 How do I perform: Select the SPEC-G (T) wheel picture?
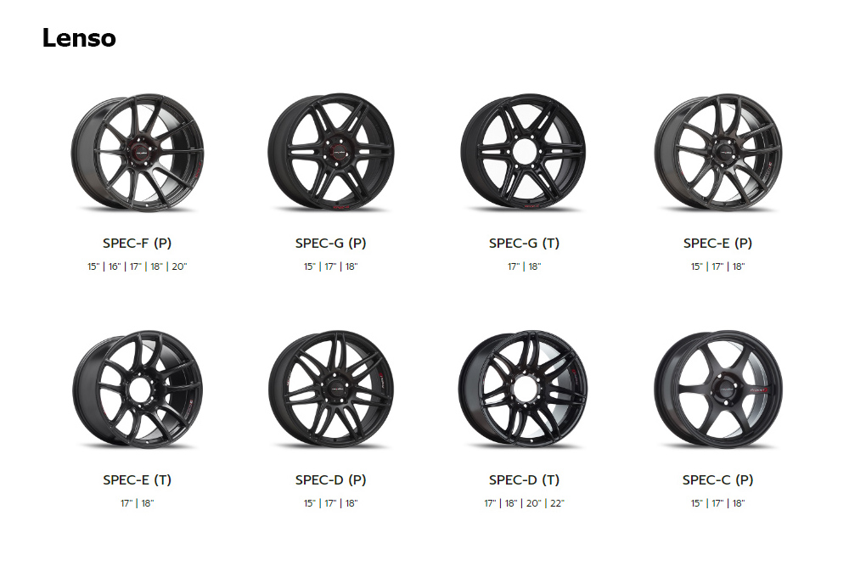(524, 152)
